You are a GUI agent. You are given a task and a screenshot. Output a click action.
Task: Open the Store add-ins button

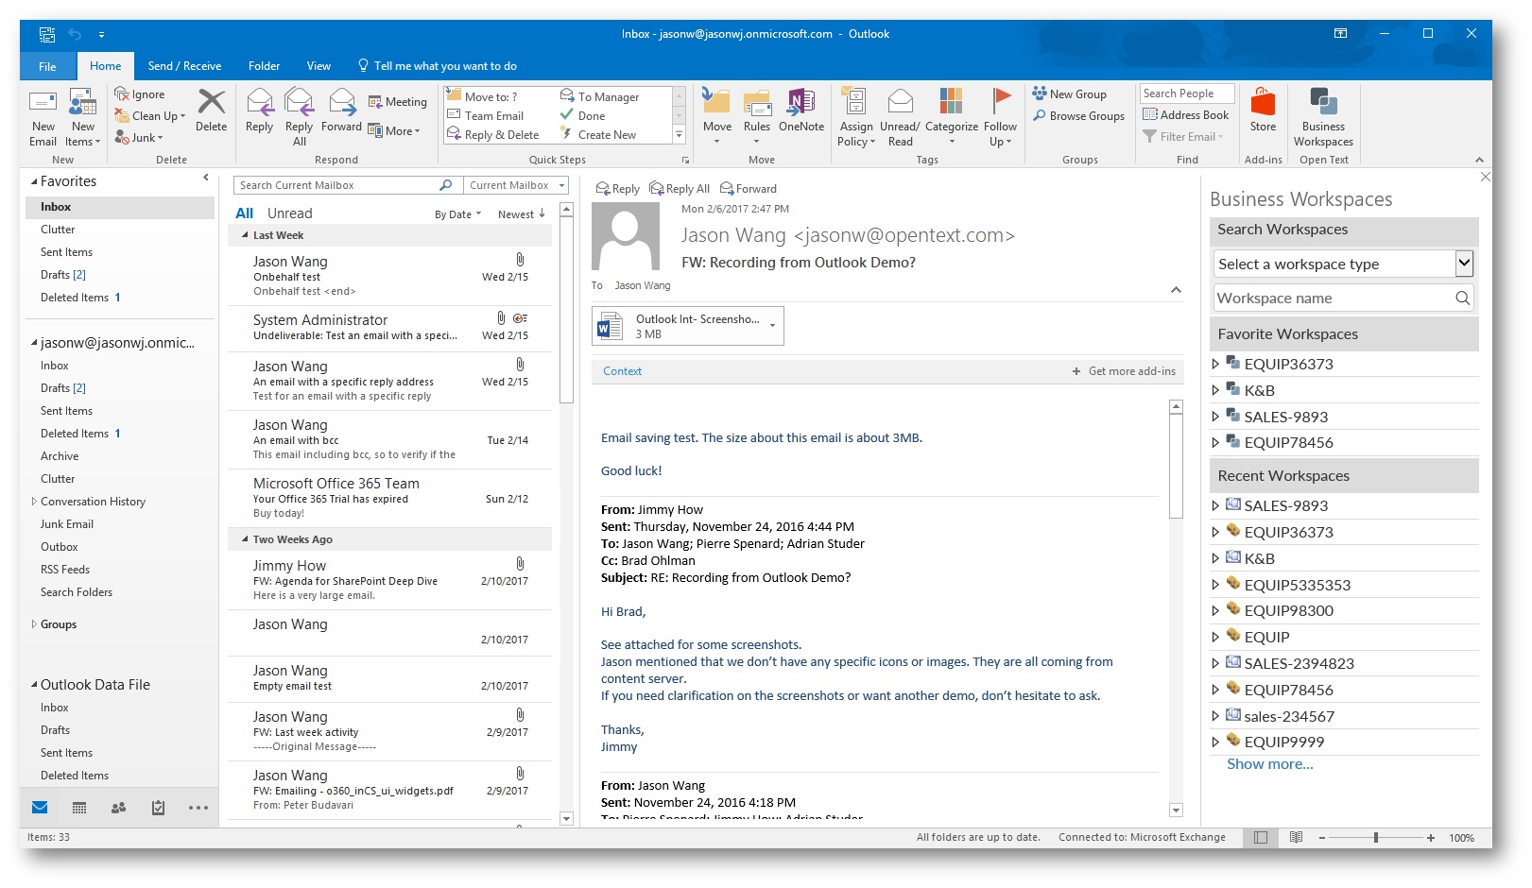click(1263, 111)
